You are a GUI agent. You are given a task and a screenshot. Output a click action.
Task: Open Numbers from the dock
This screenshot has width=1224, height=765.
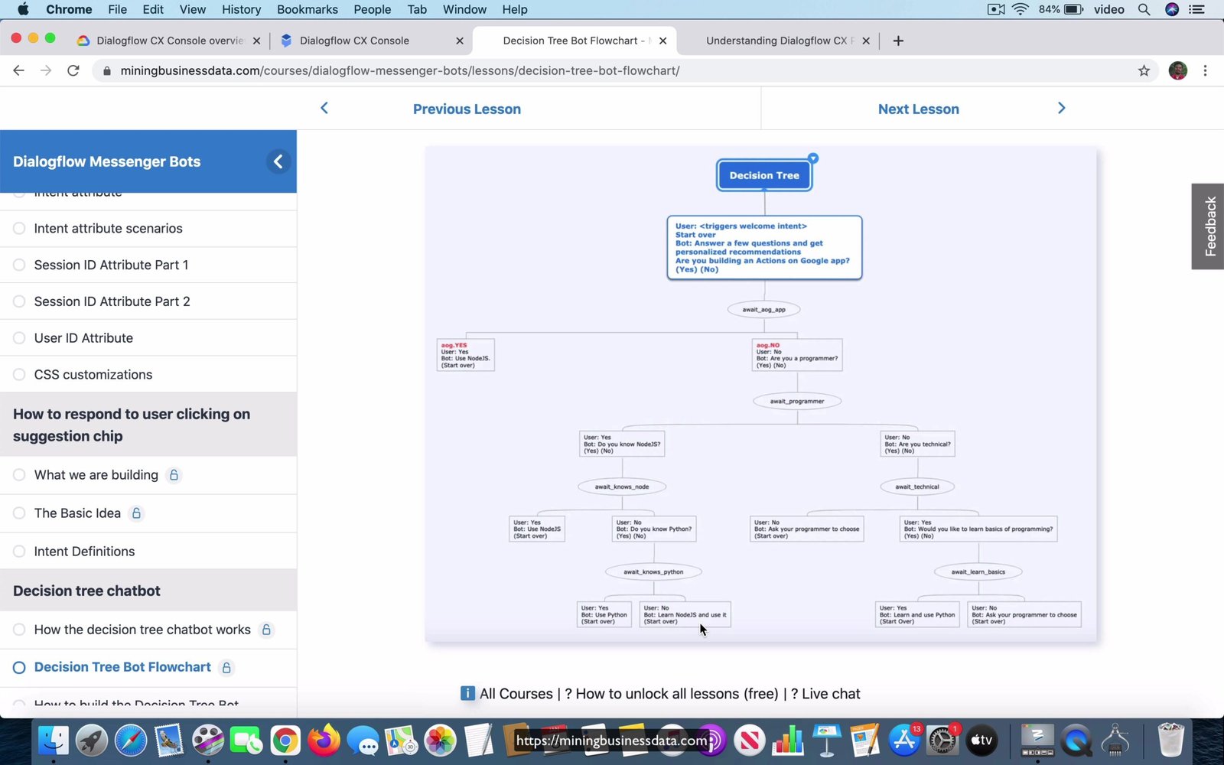[x=788, y=740]
